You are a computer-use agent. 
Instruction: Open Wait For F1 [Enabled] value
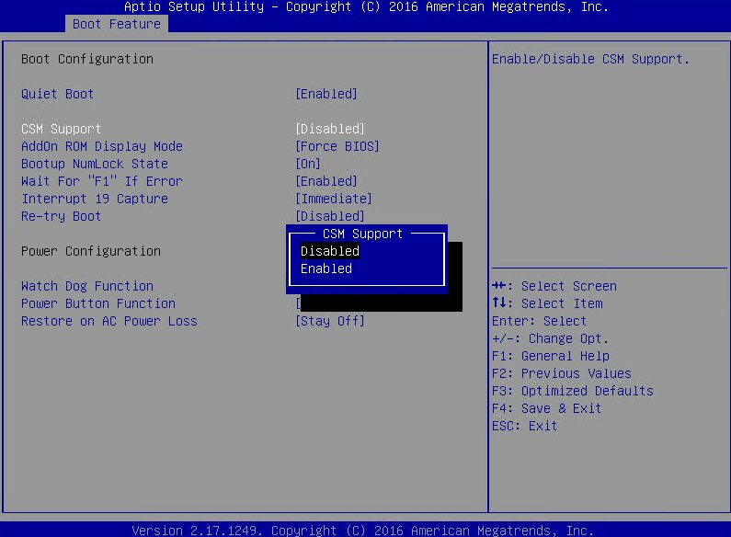pos(326,181)
